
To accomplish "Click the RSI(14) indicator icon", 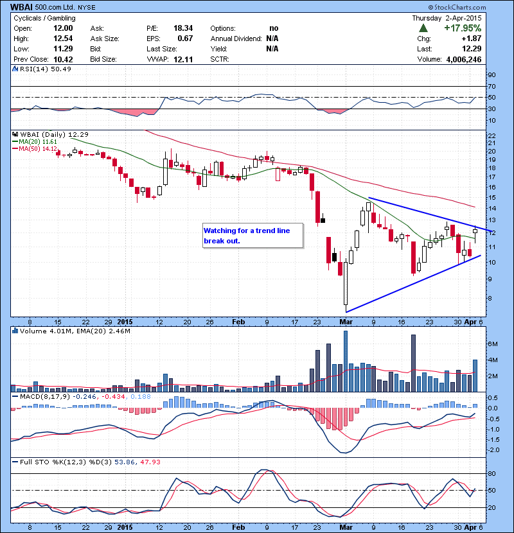I will point(15,69).
